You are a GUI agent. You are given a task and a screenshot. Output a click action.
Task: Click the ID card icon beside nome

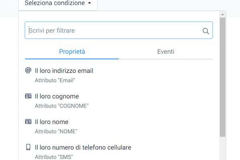(28, 122)
